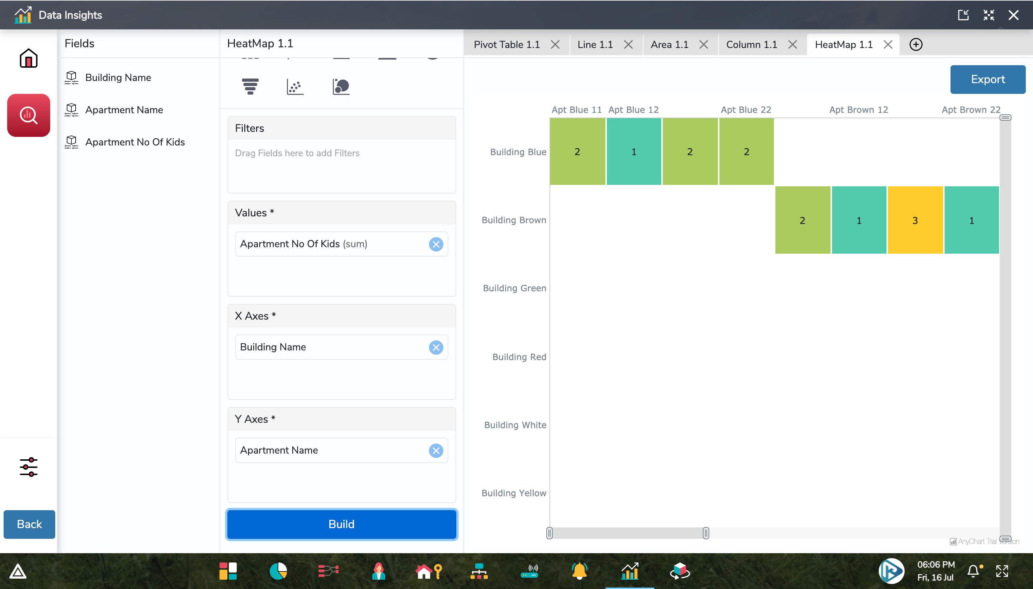Screen dimensions: 1033x589
Task: Open the sliders settings icon
Action: (x=28, y=467)
